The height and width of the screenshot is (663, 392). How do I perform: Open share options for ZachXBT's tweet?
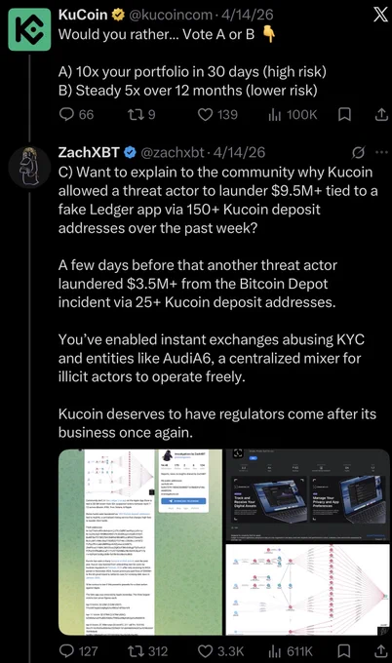(x=381, y=650)
